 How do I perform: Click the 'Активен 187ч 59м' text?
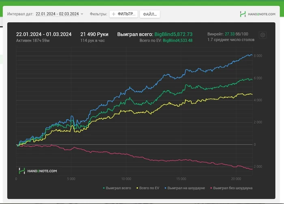(33, 41)
